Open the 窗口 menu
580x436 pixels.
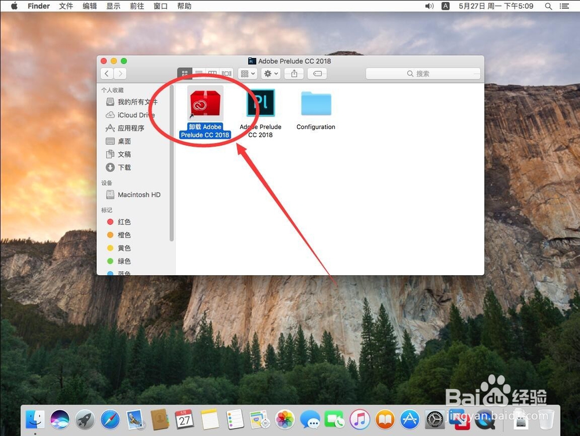click(161, 6)
